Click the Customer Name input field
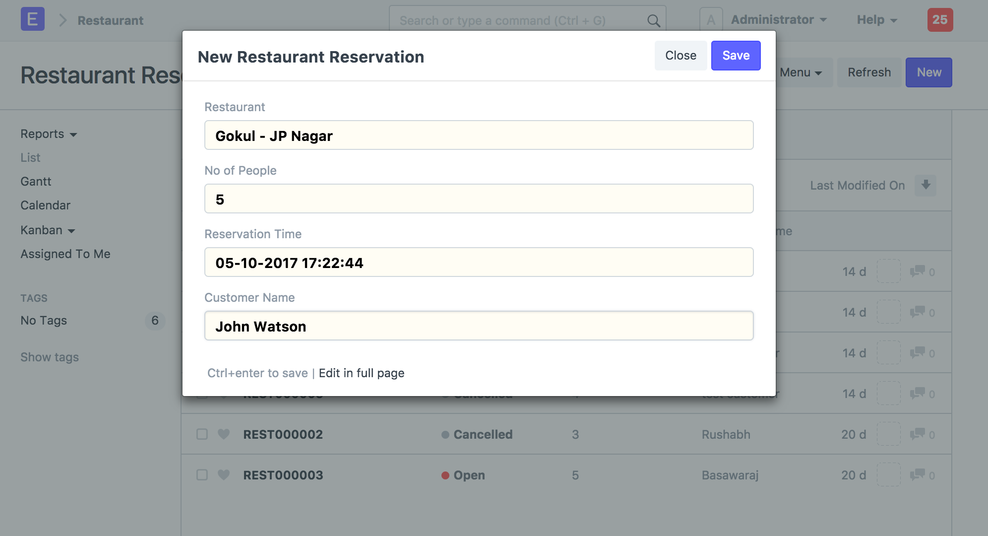988x536 pixels. point(479,326)
